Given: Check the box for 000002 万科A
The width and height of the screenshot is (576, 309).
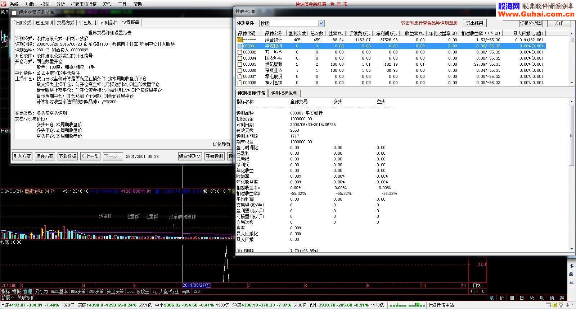Looking at the screenshot, I should (240, 52).
